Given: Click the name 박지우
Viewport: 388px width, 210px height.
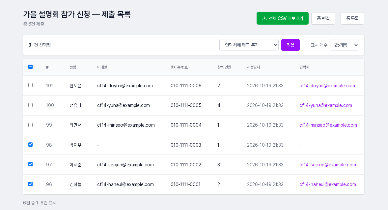Looking at the screenshot, I should tap(75, 145).
